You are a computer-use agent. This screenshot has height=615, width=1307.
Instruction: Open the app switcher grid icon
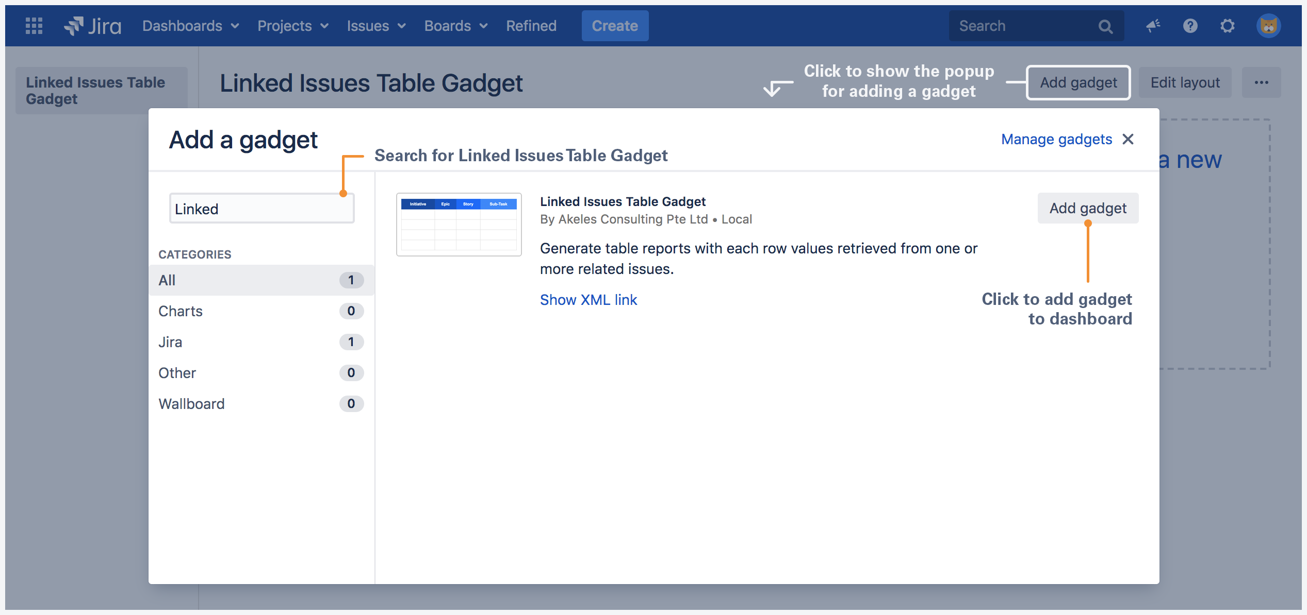click(x=34, y=26)
